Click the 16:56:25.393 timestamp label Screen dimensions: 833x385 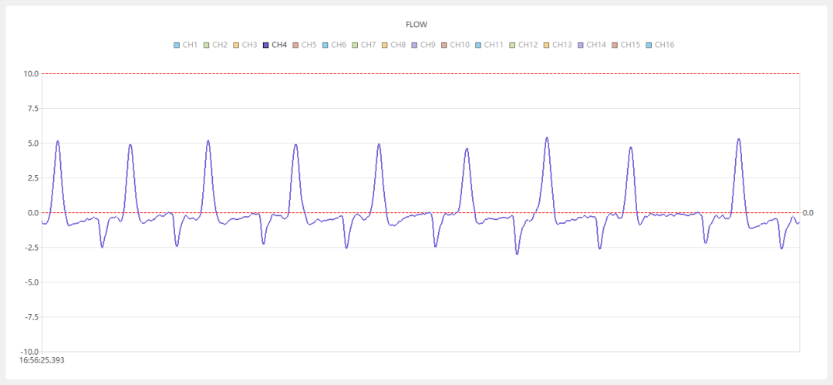click(x=42, y=360)
